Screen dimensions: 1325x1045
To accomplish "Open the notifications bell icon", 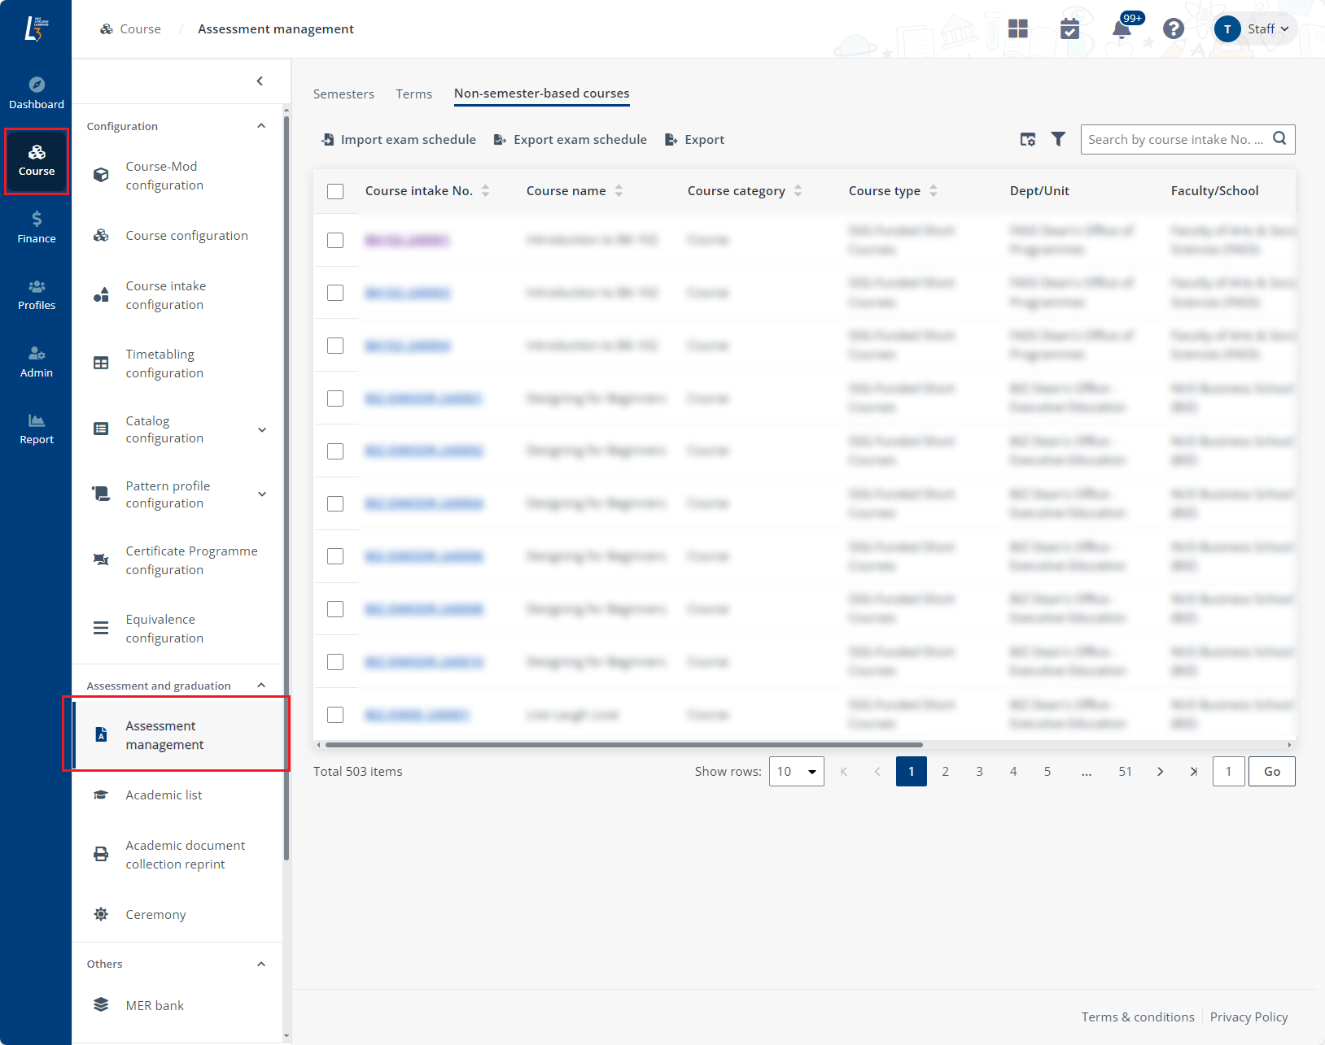I will pyautogui.click(x=1122, y=30).
